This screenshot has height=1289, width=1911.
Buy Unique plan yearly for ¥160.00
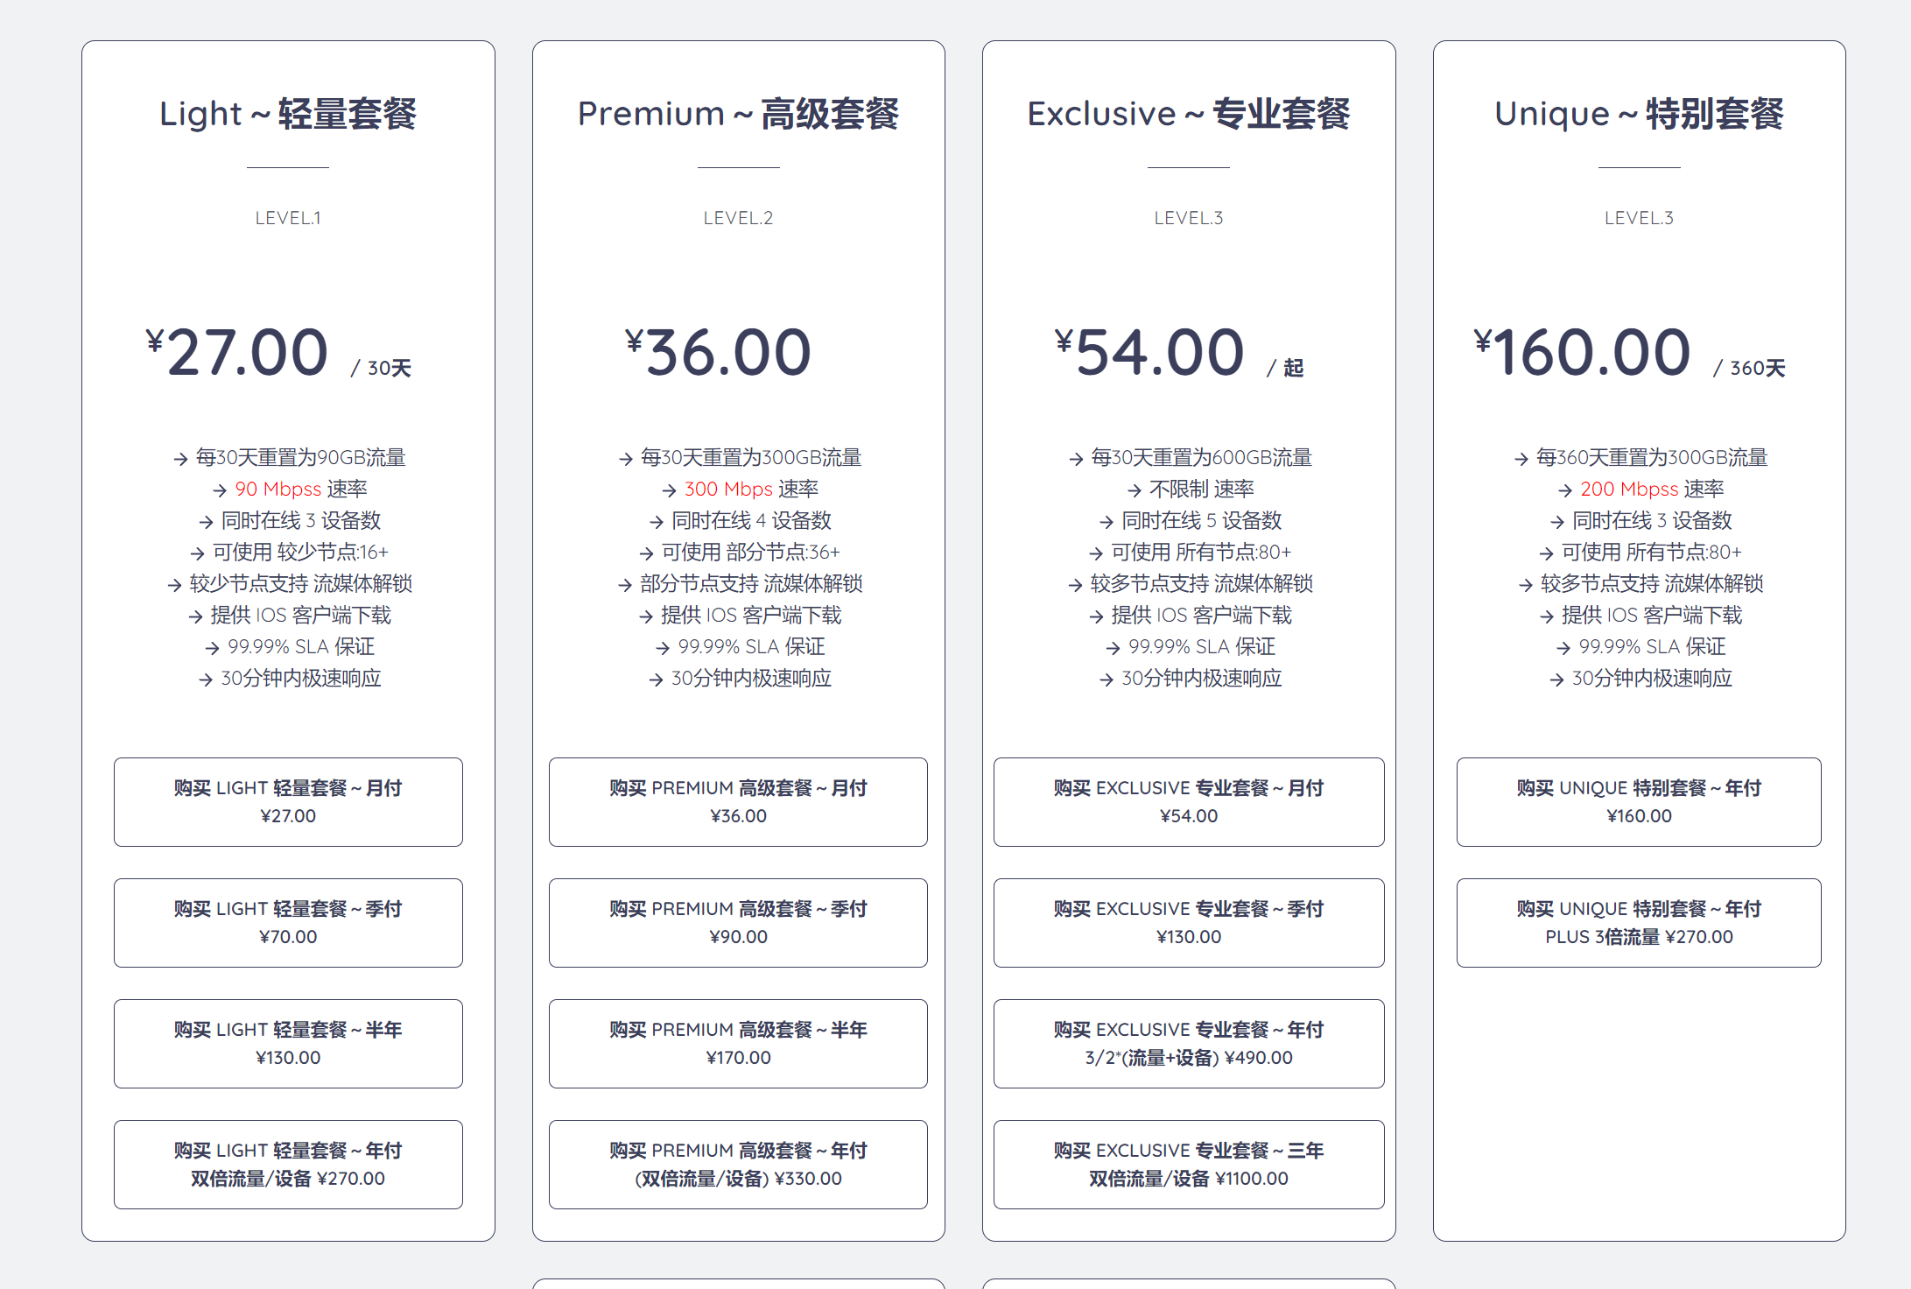pyautogui.click(x=1639, y=801)
